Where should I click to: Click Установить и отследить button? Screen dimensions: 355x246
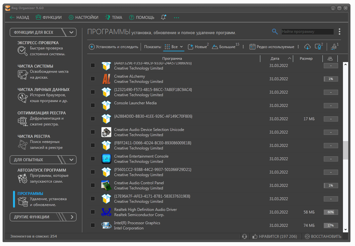[114, 47]
